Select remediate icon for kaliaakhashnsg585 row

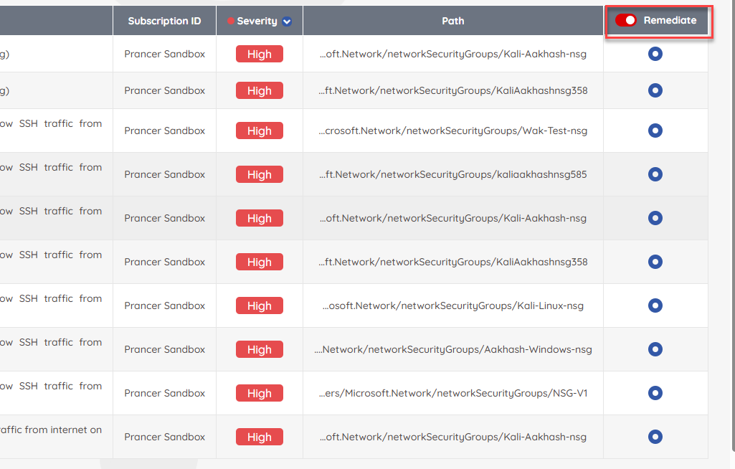(655, 174)
